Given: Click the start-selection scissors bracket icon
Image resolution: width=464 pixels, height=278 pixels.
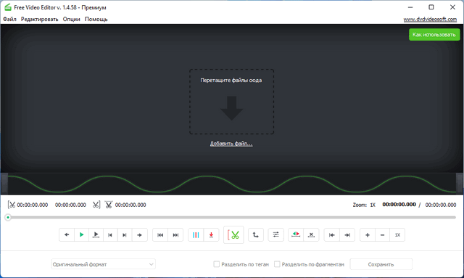Looking at the screenshot, I should click(12, 205).
